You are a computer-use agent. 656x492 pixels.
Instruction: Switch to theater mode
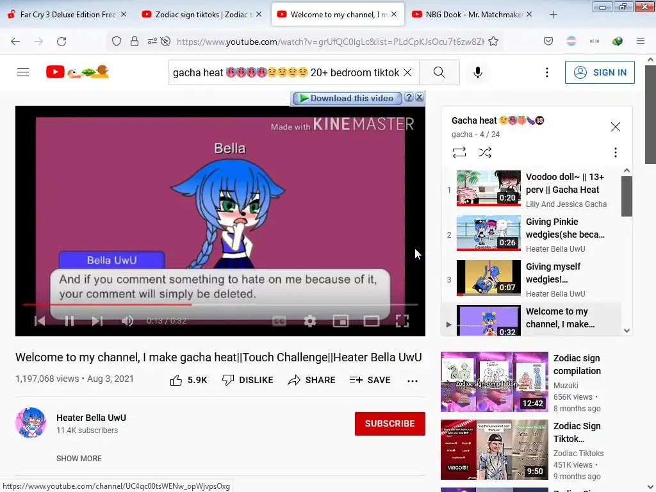[371, 321]
